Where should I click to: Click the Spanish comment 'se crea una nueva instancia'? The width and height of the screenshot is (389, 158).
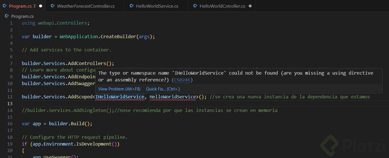[x=289, y=97]
